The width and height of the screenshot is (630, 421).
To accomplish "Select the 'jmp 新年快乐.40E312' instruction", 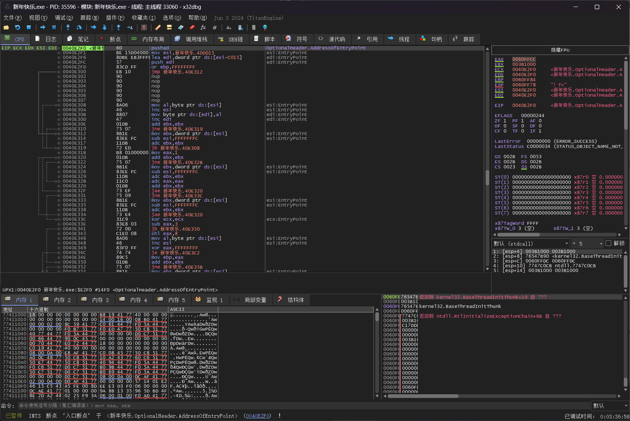I will tap(177, 72).
